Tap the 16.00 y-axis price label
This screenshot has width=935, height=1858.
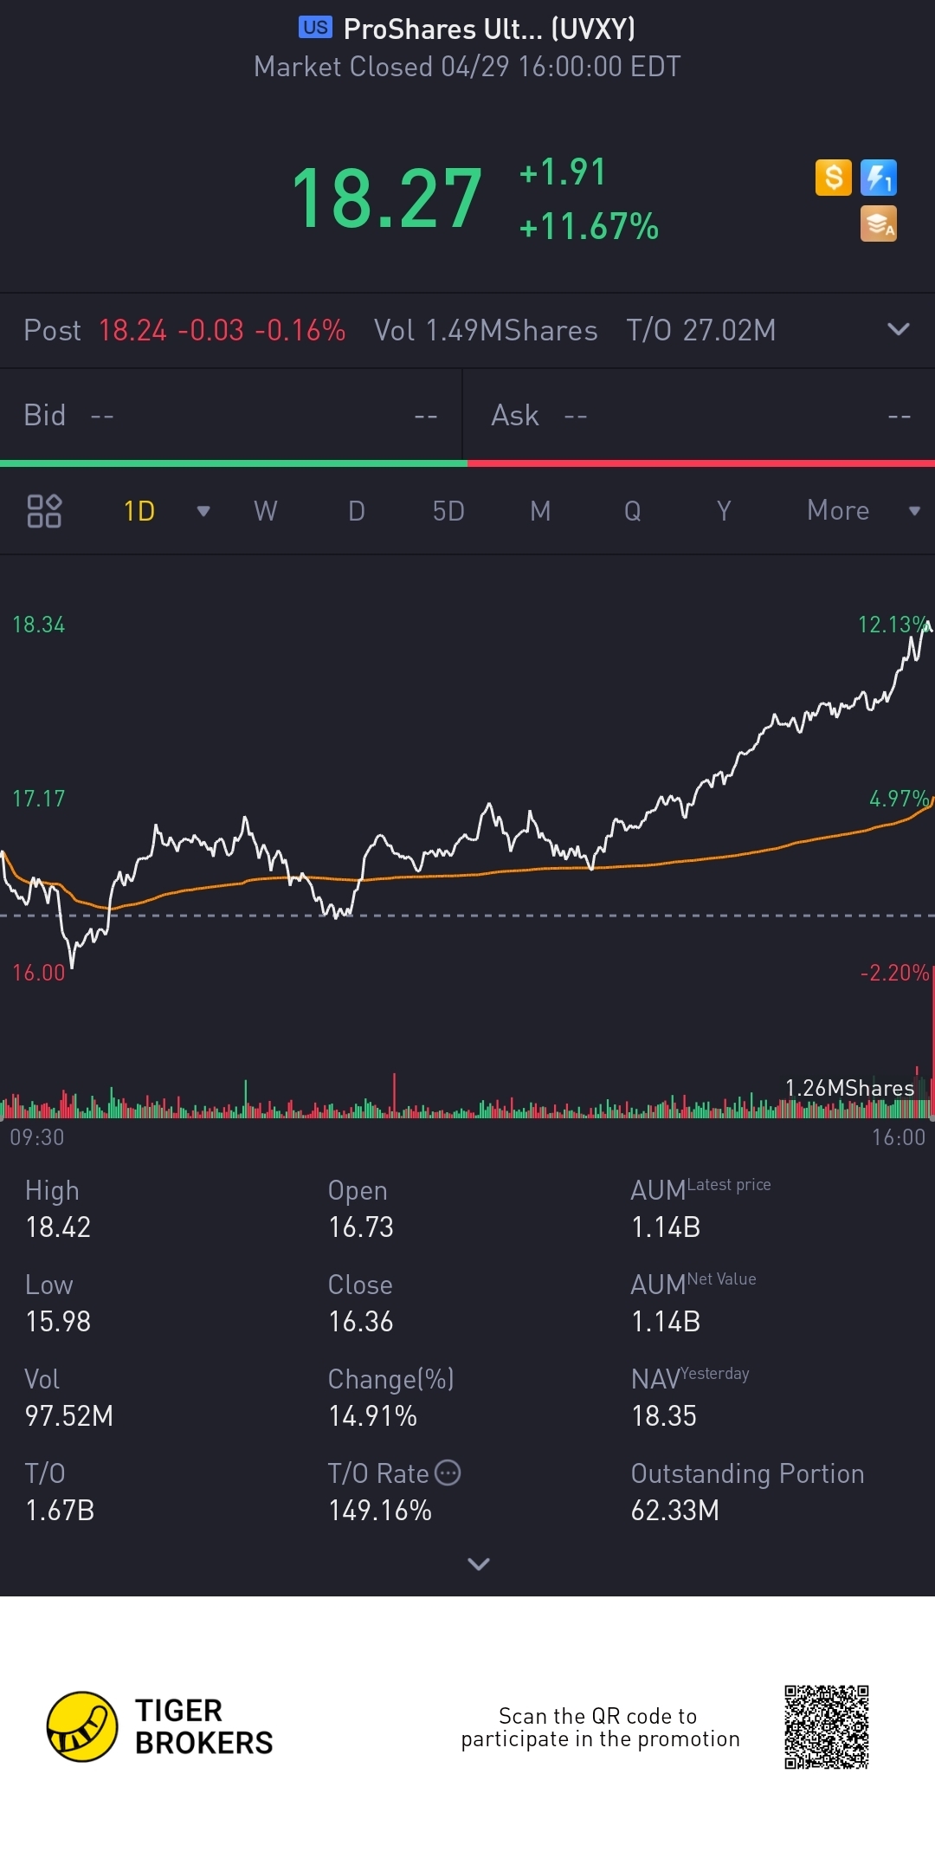39,973
